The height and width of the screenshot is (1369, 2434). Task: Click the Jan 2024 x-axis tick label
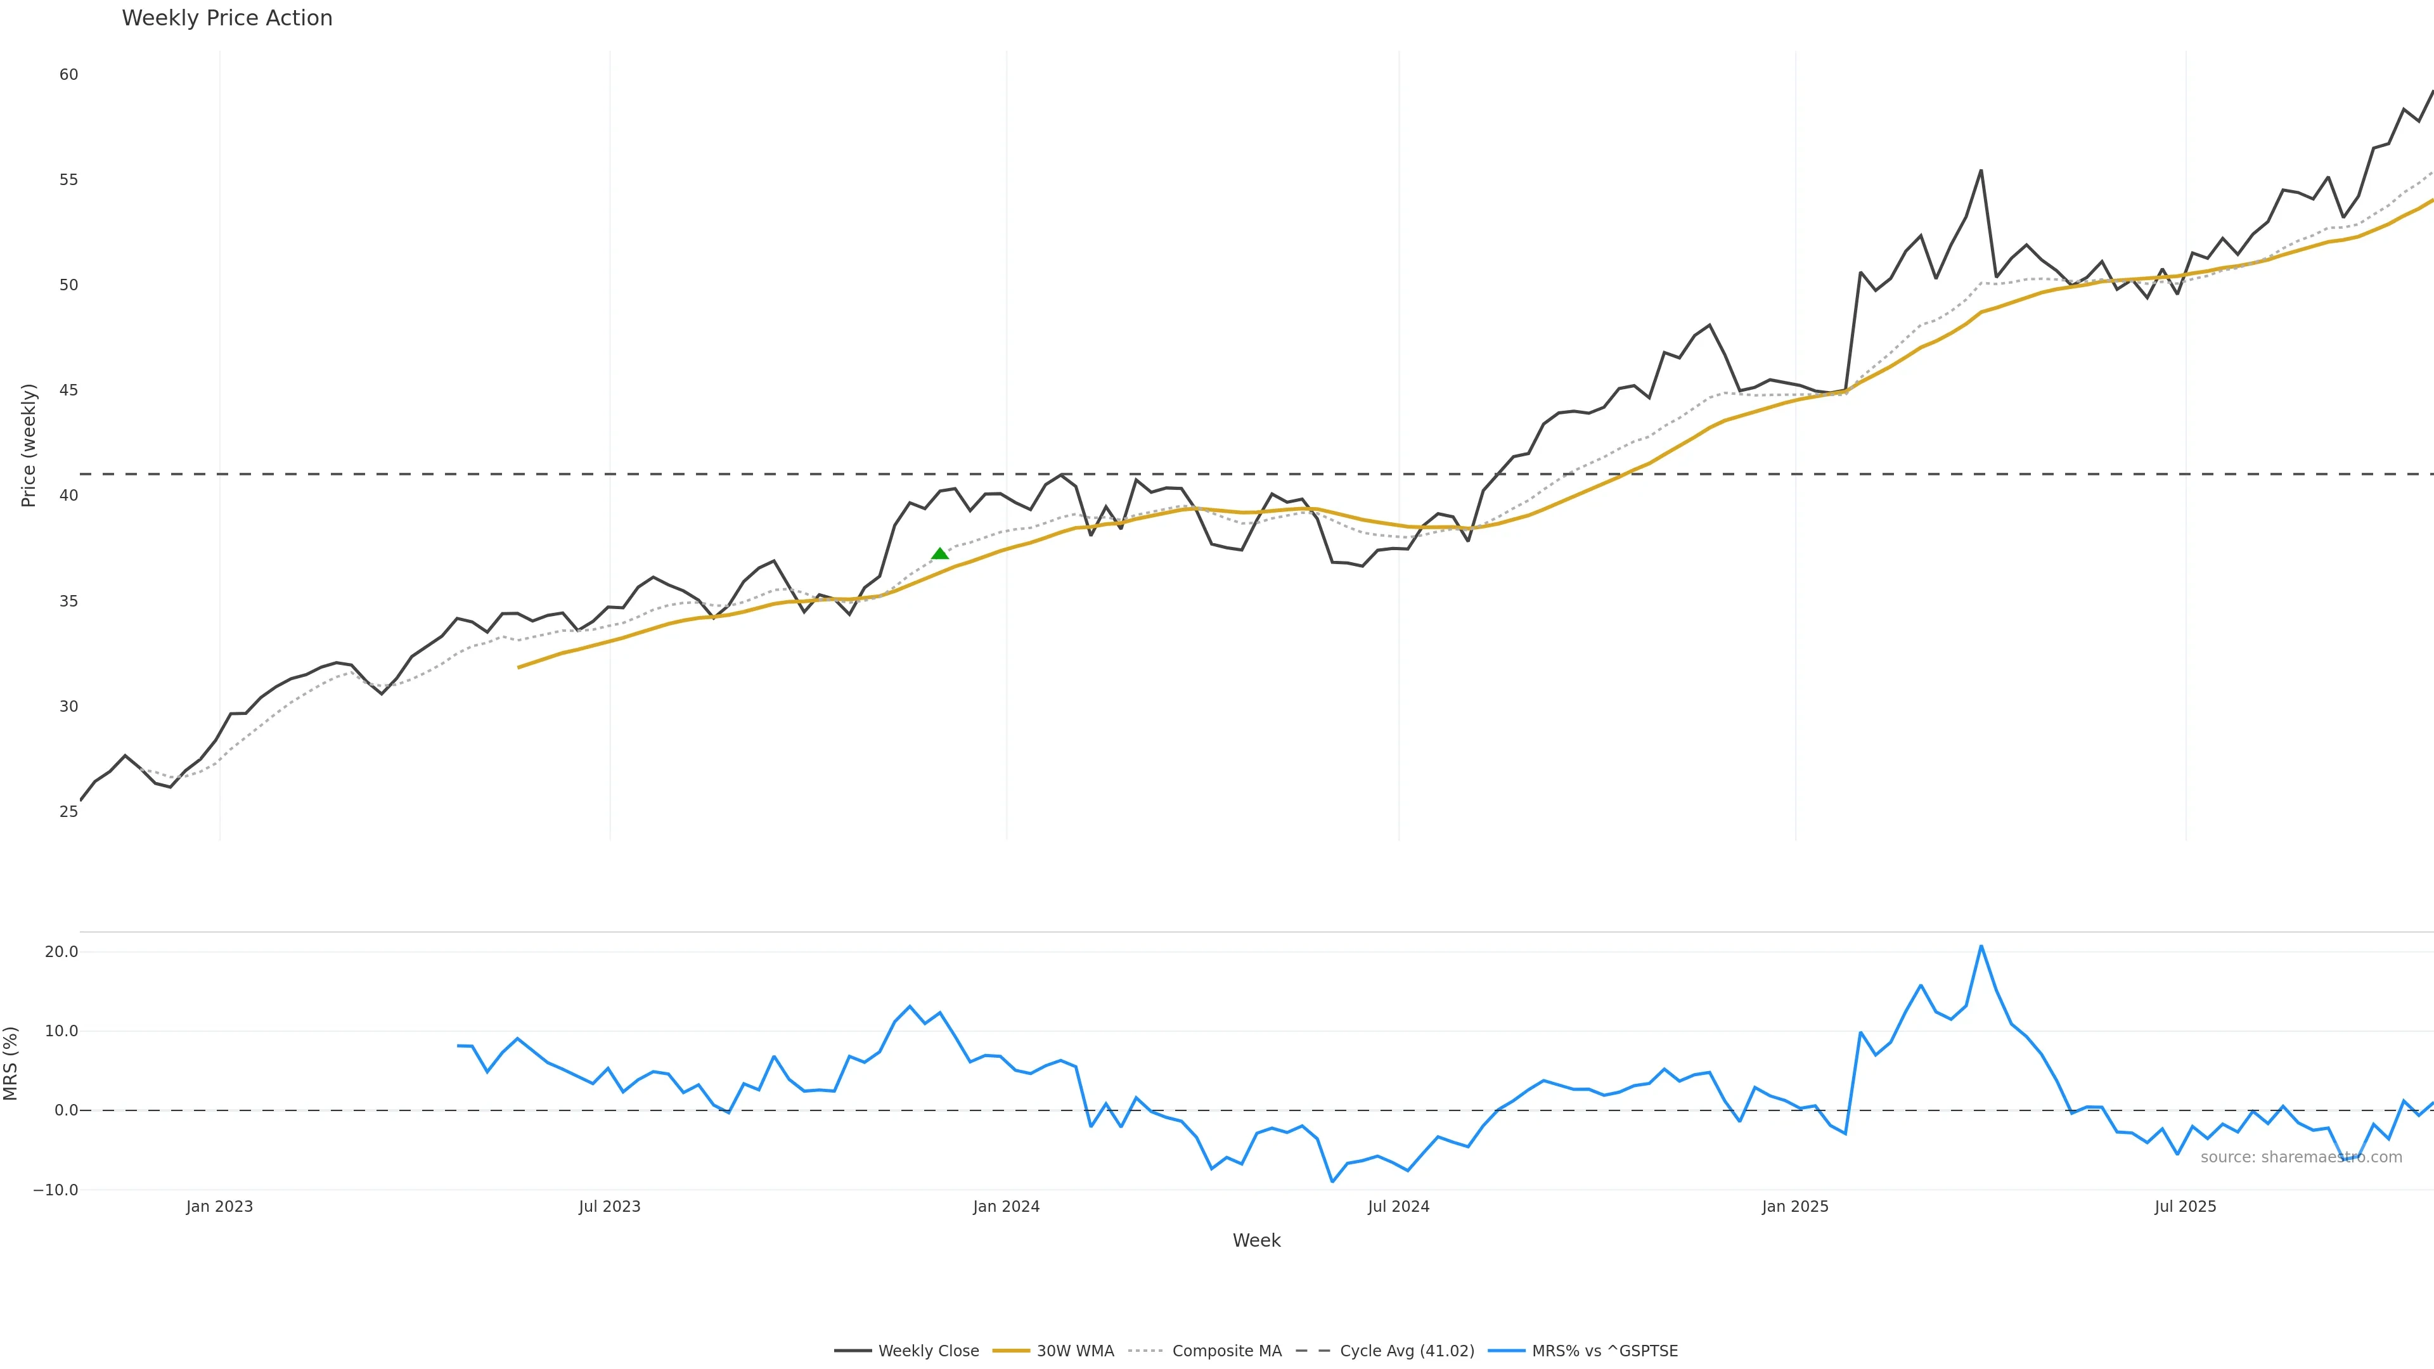tap(1007, 1207)
